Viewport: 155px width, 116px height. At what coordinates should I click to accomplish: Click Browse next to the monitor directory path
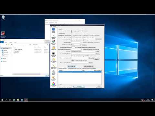[98, 39]
